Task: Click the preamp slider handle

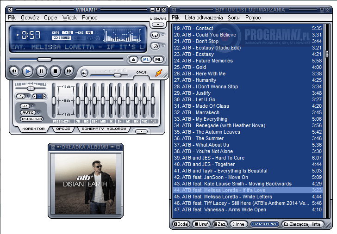Action: pyautogui.click(x=54, y=100)
